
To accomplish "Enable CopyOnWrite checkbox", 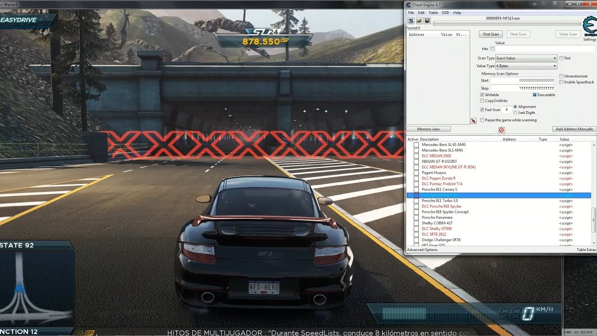I will (x=482, y=101).
